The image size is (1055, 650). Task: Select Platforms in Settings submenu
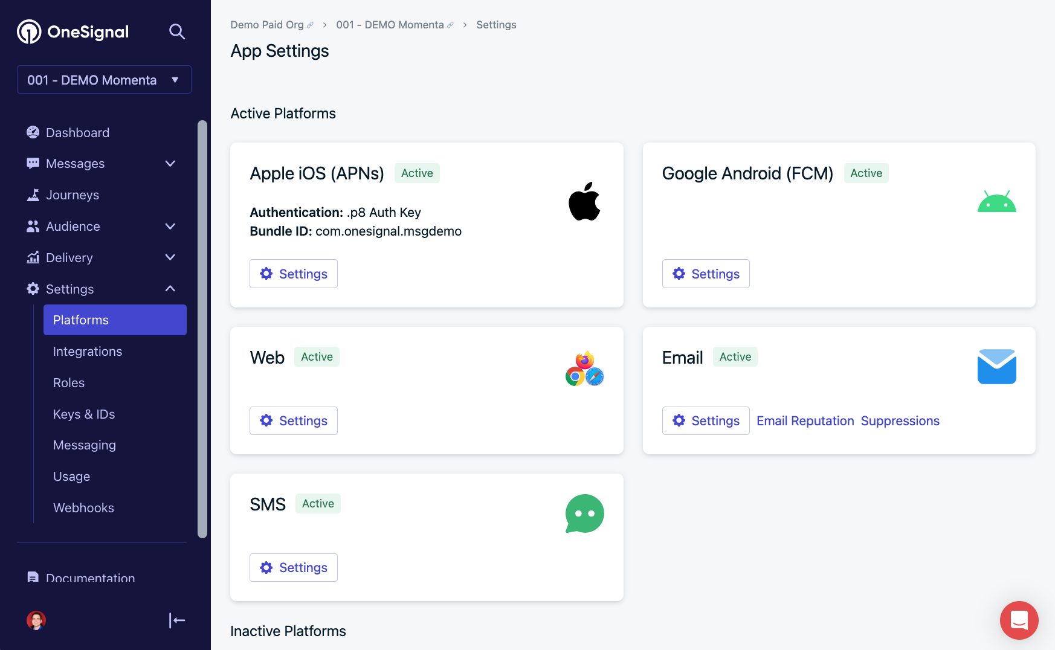115,320
